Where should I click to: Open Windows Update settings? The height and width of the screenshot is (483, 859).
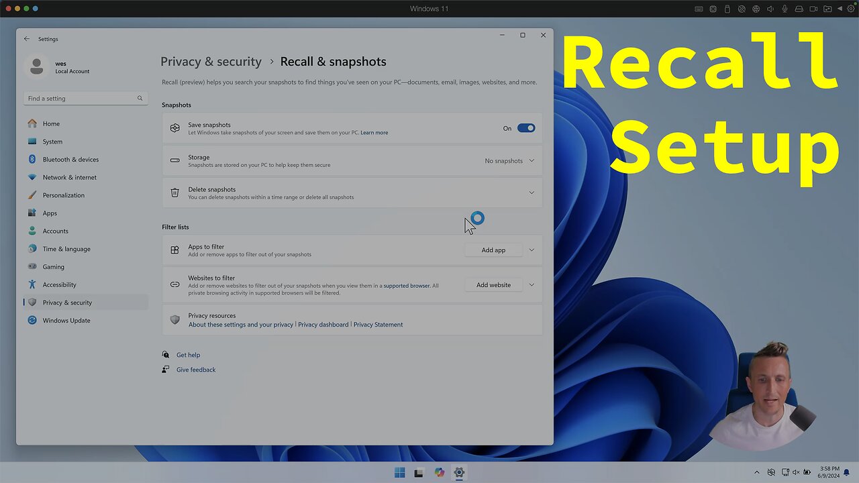pyautogui.click(x=85, y=321)
